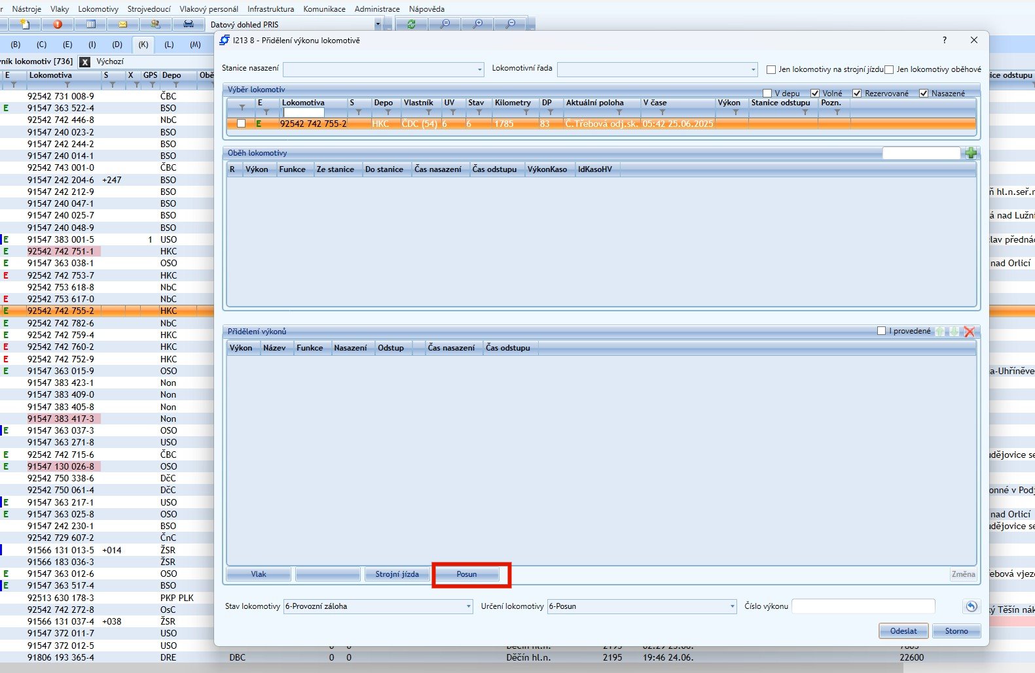Click the zoom in magnifier icon

coord(478,24)
